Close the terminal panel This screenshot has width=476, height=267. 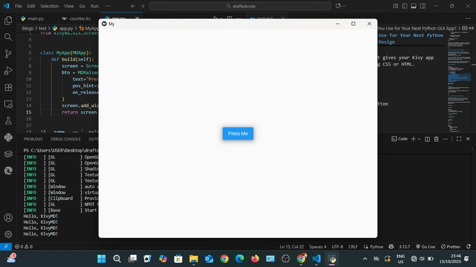coord(468,139)
